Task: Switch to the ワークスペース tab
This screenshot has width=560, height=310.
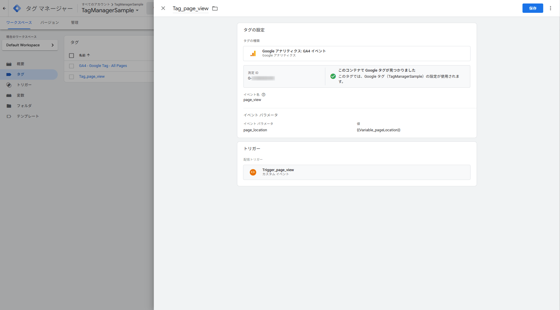Action: point(19,22)
